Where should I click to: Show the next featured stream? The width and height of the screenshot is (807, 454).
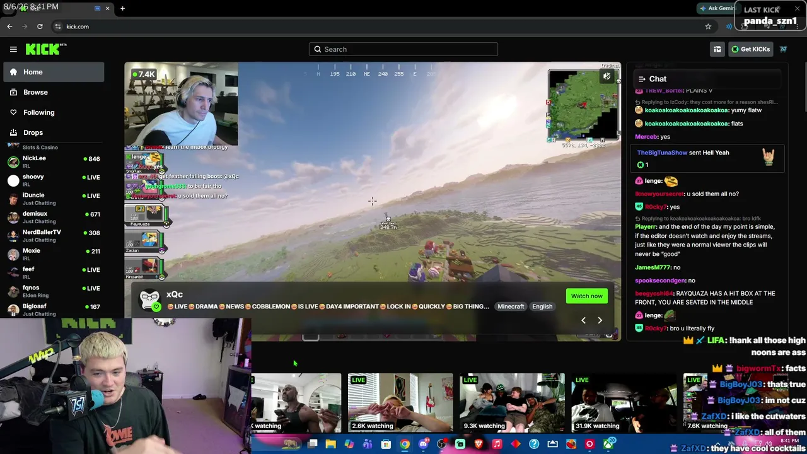coord(600,320)
